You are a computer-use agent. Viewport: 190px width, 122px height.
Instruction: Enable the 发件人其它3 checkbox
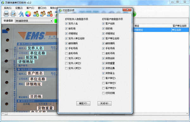click(x=66, y=68)
